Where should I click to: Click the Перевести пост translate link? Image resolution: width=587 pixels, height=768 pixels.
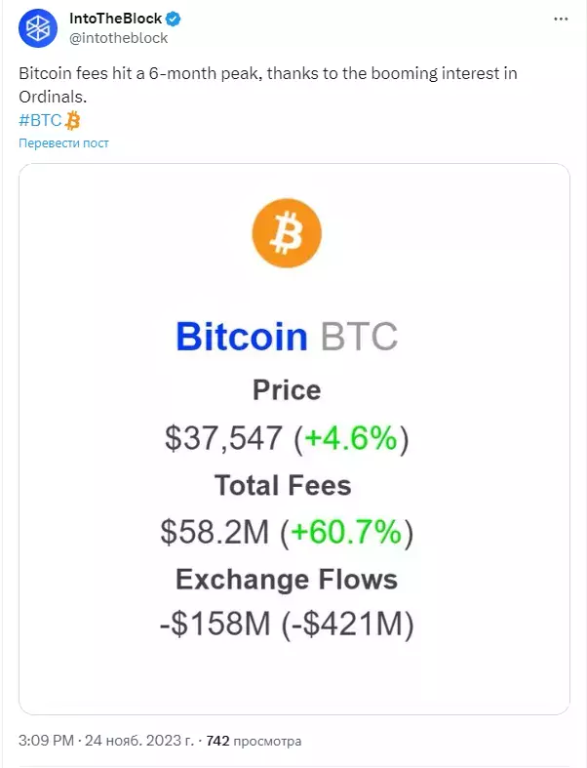coord(63,143)
